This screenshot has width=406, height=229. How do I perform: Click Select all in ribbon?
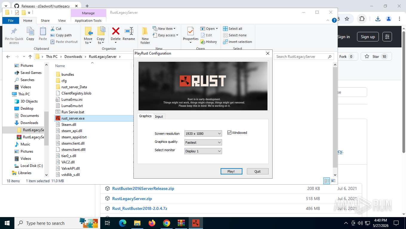pyautogui.click(x=233, y=29)
